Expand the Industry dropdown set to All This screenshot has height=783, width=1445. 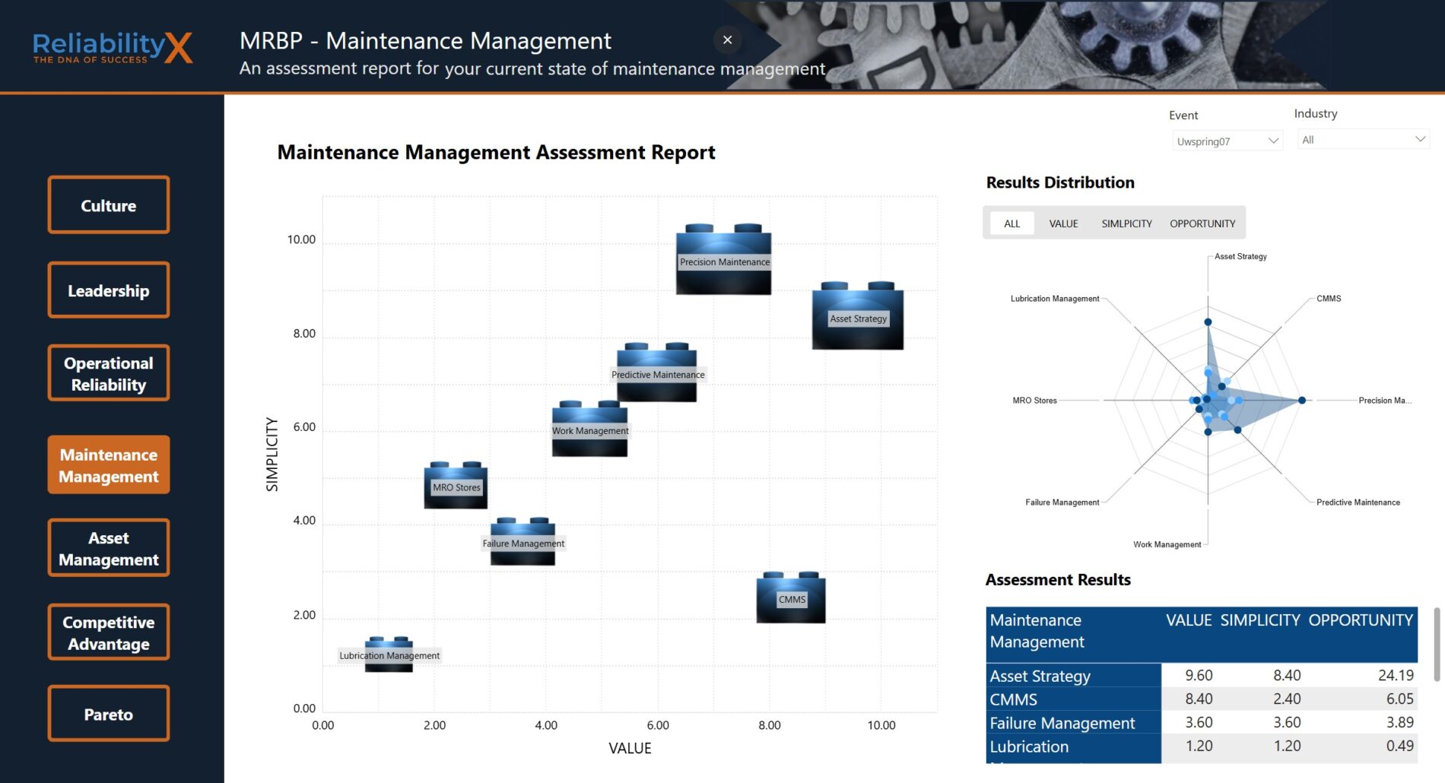(1363, 140)
